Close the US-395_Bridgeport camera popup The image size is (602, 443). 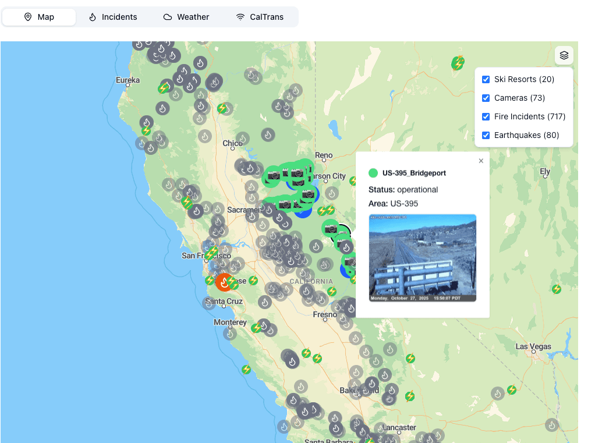(481, 161)
